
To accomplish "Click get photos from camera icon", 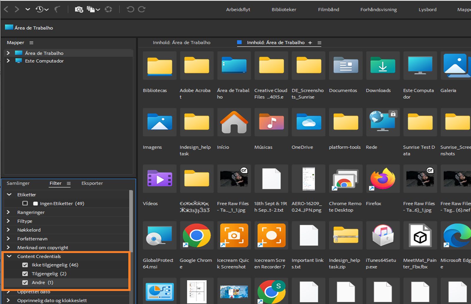I will click(x=79, y=9).
